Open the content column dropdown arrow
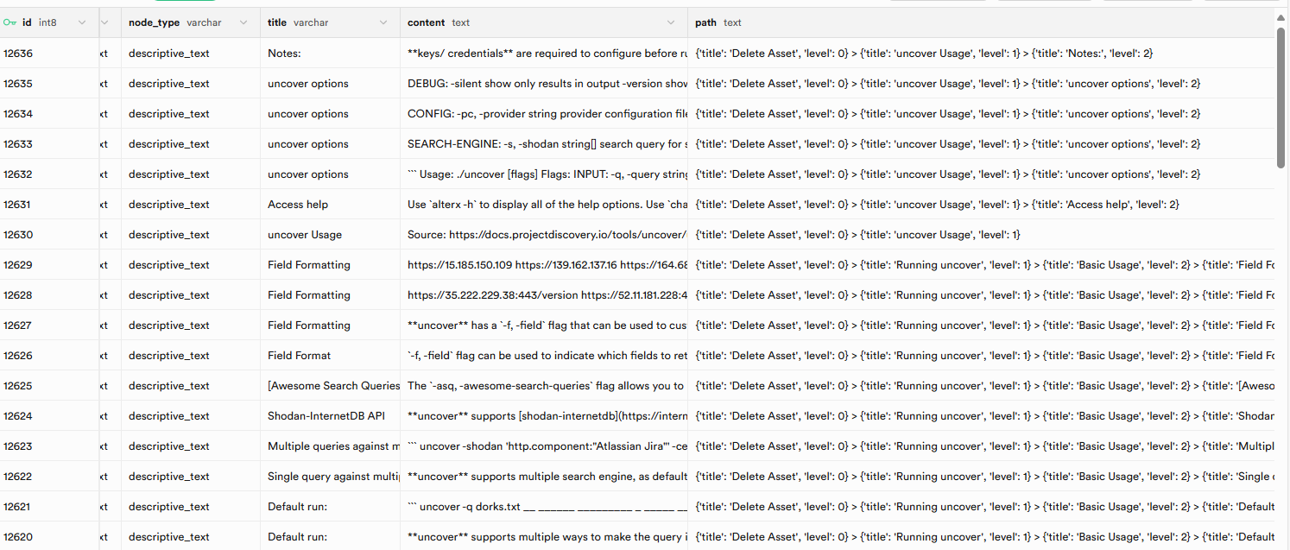This screenshot has height=550, width=1290. 671,22
